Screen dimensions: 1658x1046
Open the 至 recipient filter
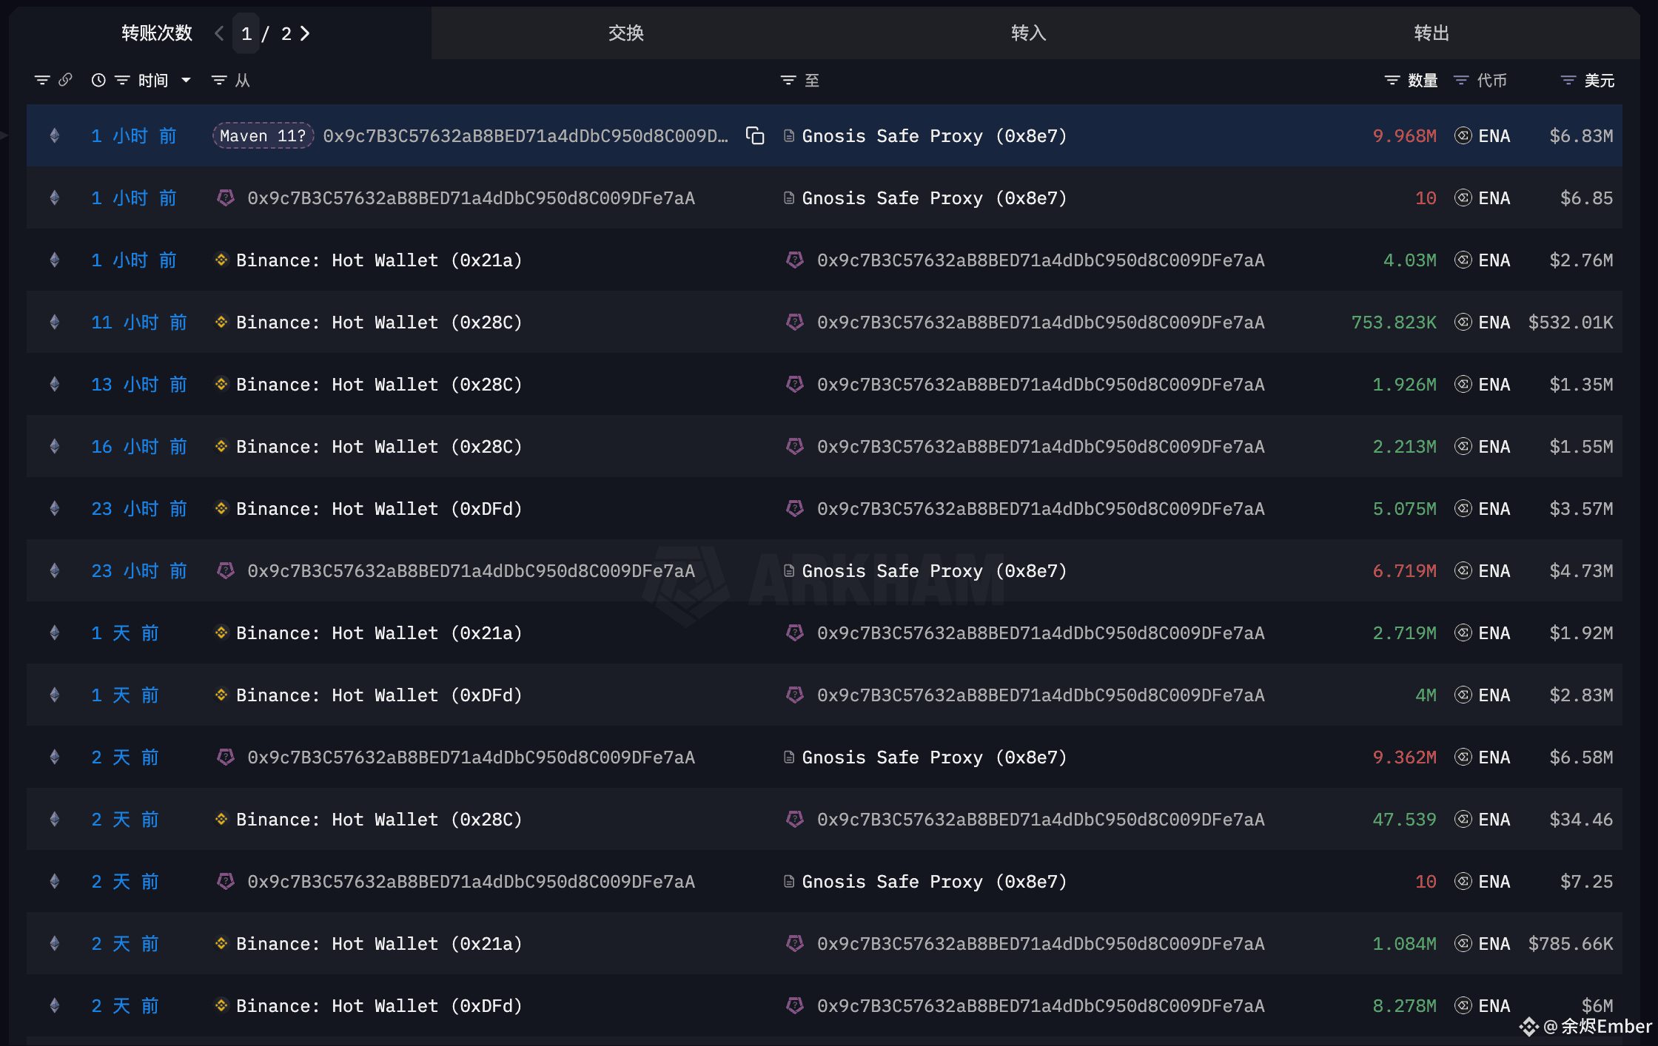(788, 80)
